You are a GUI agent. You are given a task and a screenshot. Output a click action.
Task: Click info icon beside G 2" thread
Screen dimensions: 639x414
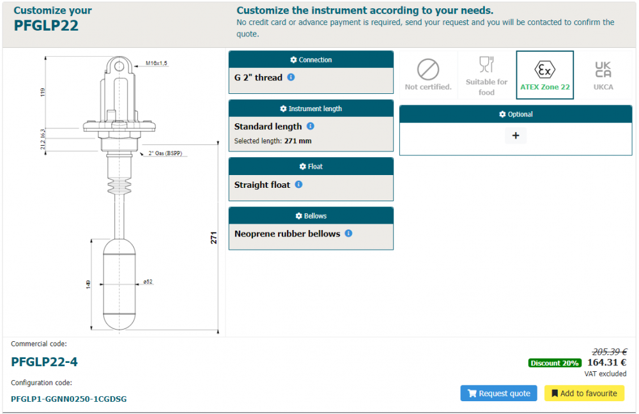pyautogui.click(x=291, y=77)
